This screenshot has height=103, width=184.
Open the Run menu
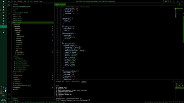click(31, 1)
